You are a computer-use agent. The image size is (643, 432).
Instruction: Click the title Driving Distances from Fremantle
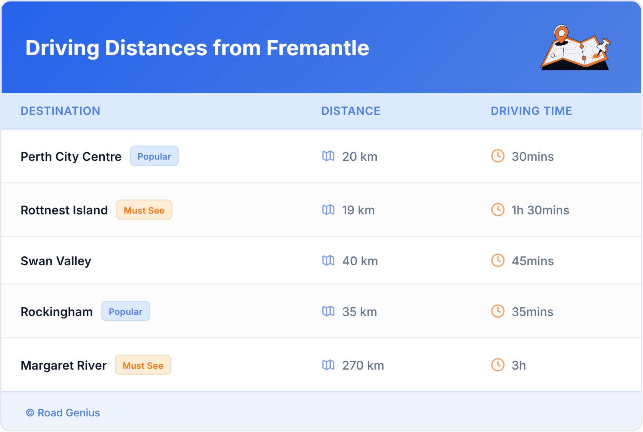(x=198, y=48)
